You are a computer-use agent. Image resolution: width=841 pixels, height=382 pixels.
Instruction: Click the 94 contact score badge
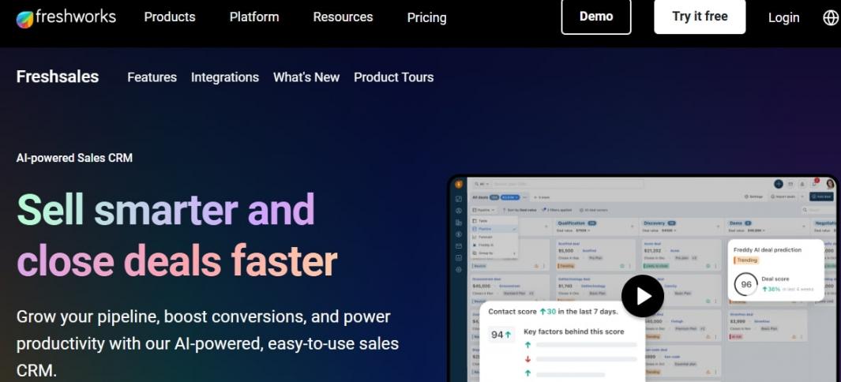click(x=501, y=335)
